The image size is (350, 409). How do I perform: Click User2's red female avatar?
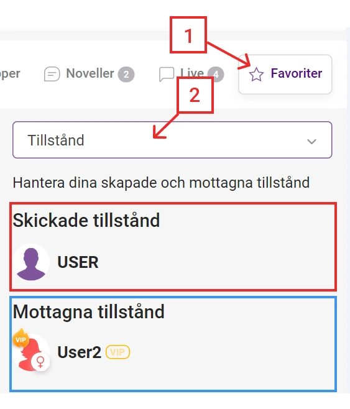pyautogui.click(x=31, y=352)
